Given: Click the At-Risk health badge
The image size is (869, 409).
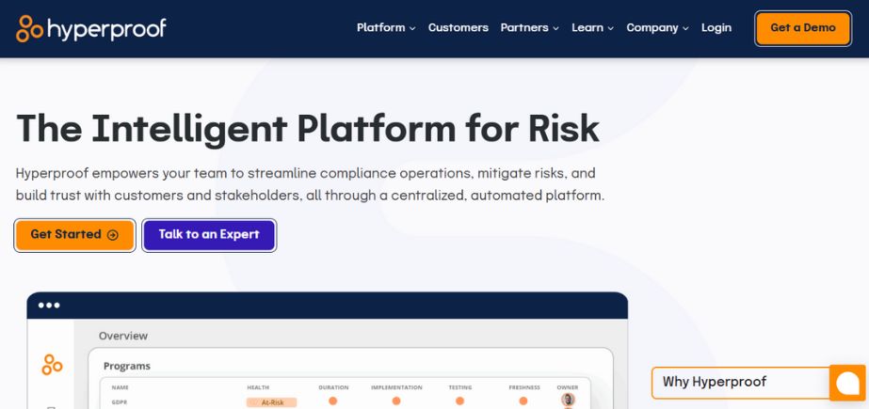Looking at the screenshot, I should pyautogui.click(x=271, y=402).
